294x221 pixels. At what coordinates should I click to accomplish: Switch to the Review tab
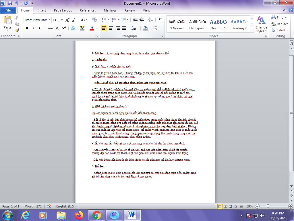(x=130, y=10)
